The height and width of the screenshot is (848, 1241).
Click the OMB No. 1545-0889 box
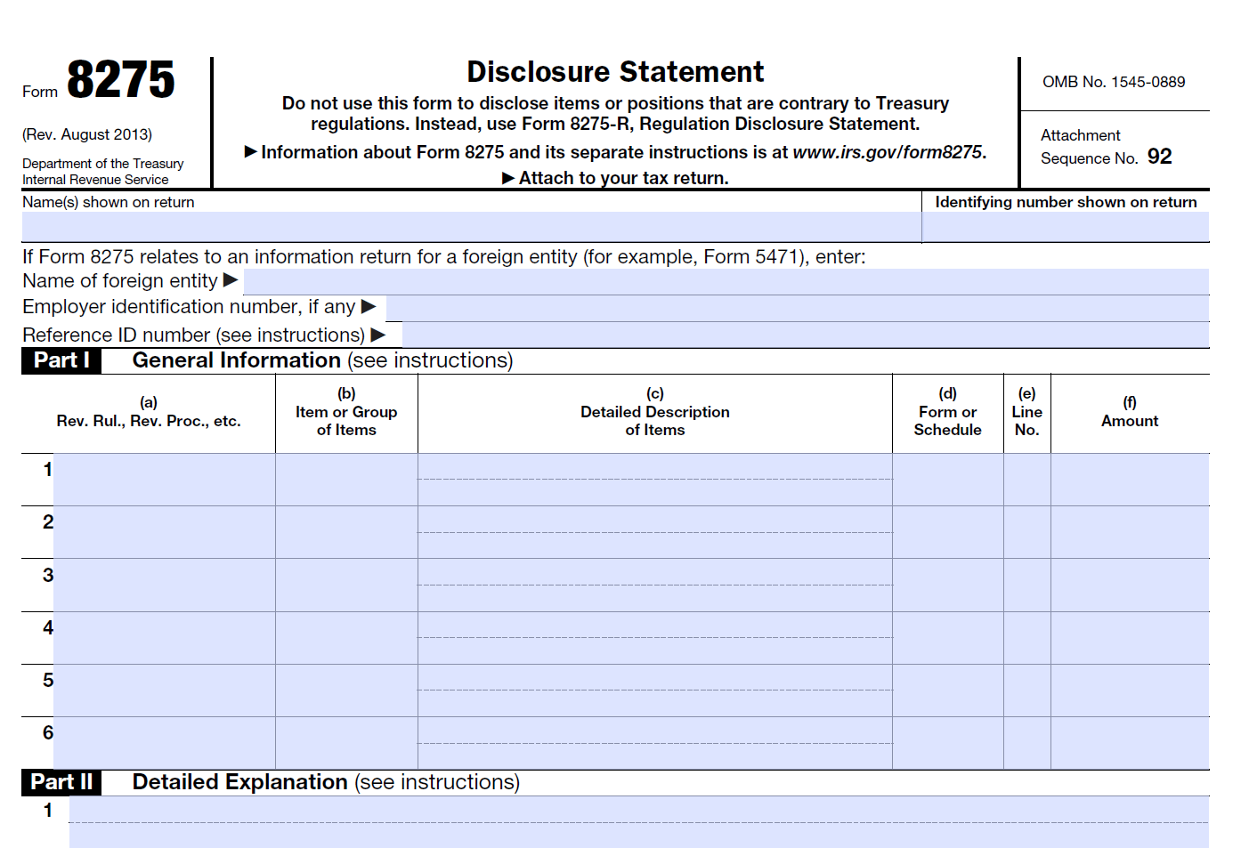(1114, 82)
